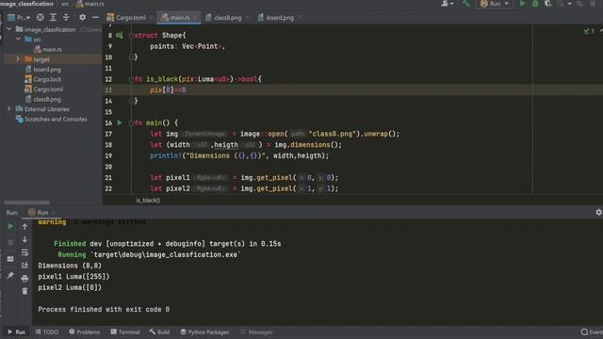
Task: Collapse the is_black function fold marker
Action: point(131,79)
